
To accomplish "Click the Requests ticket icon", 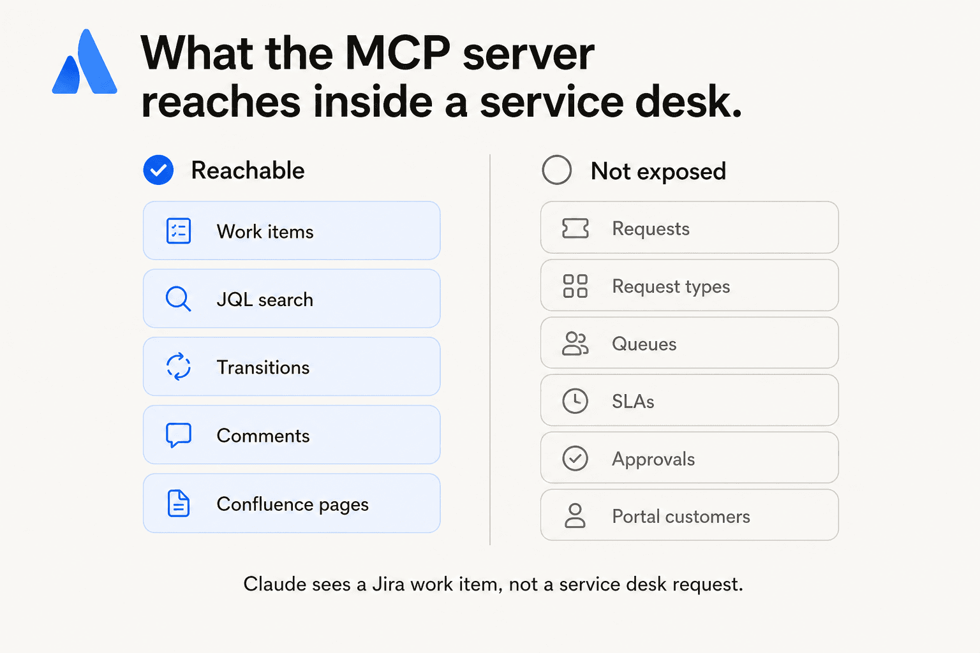I will click(575, 228).
